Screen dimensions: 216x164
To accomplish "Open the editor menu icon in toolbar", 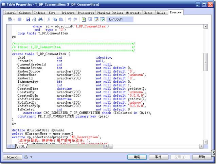I will [10, 19].
